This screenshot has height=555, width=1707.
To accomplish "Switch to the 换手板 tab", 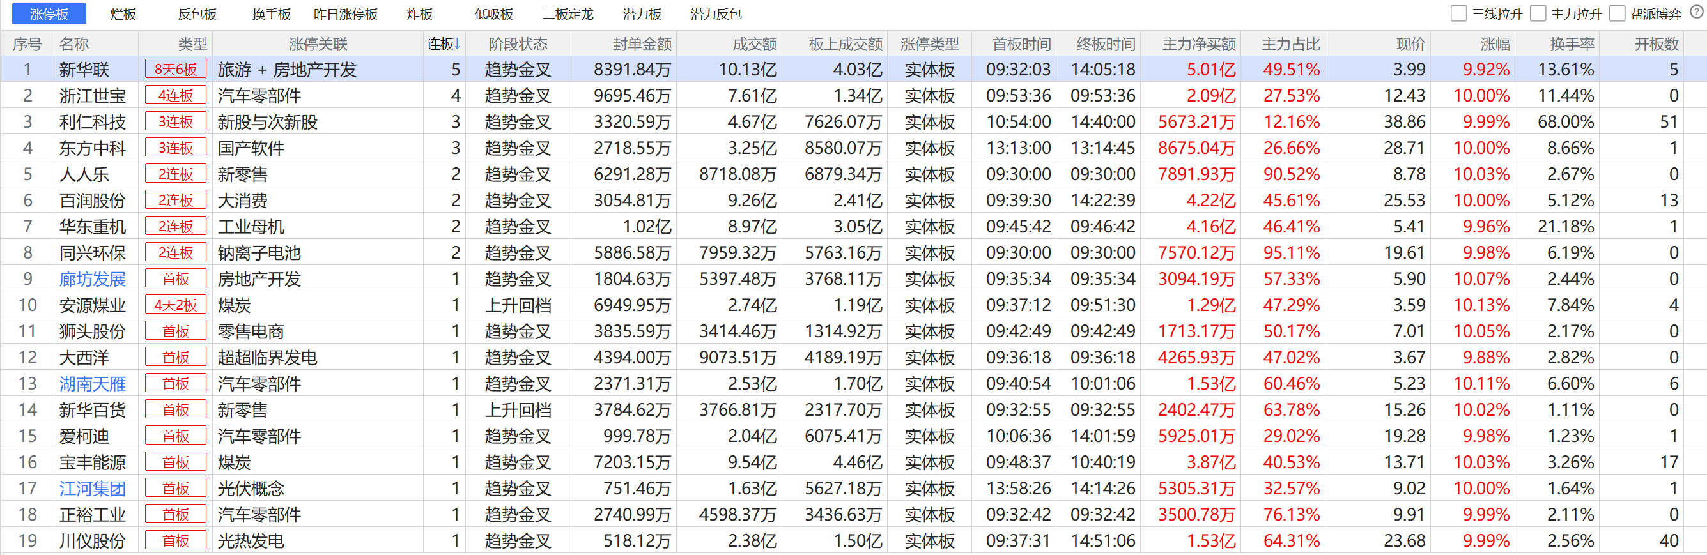I will [272, 14].
